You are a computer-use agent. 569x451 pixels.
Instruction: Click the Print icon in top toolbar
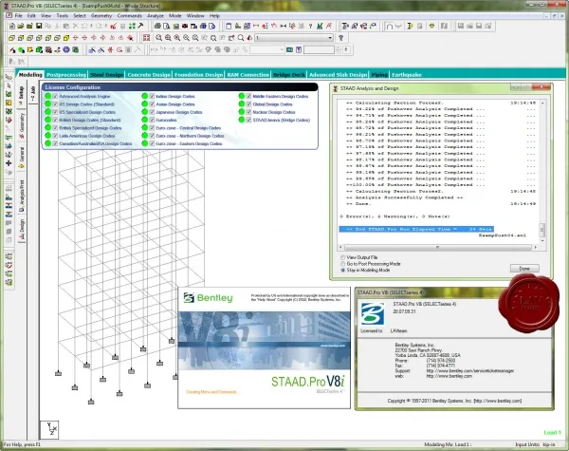(x=157, y=27)
